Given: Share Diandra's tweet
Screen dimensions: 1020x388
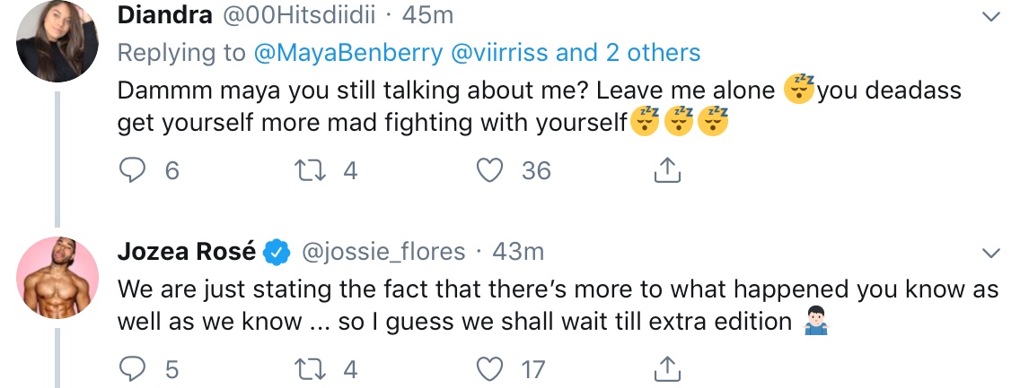Looking at the screenshot, I should coord(666,170).
